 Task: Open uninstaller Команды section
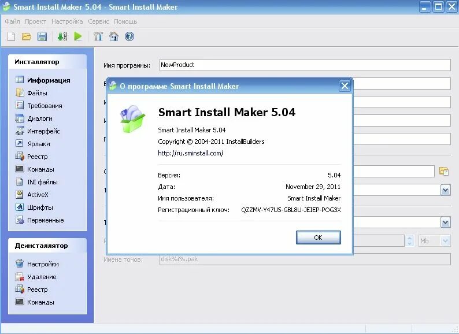(35, 302)
